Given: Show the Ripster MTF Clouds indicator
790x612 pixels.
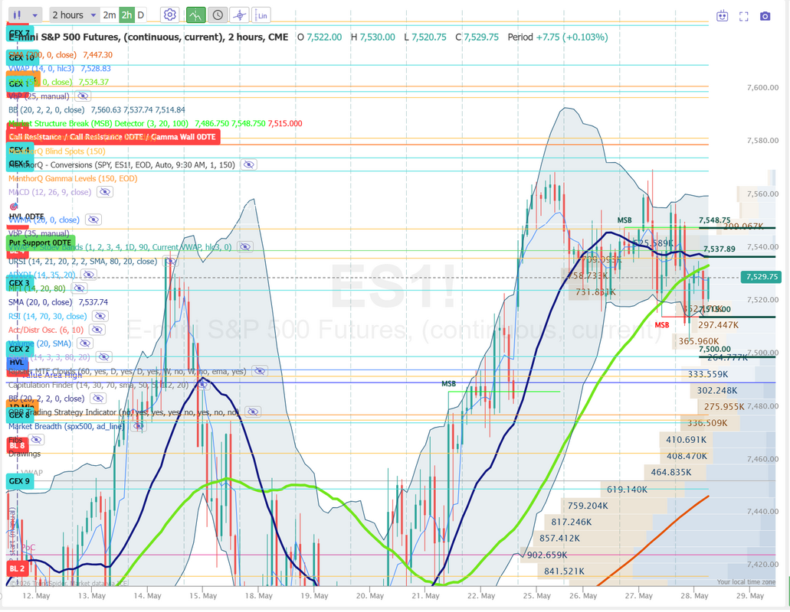Looking at the screenshot, I should 260,371.
